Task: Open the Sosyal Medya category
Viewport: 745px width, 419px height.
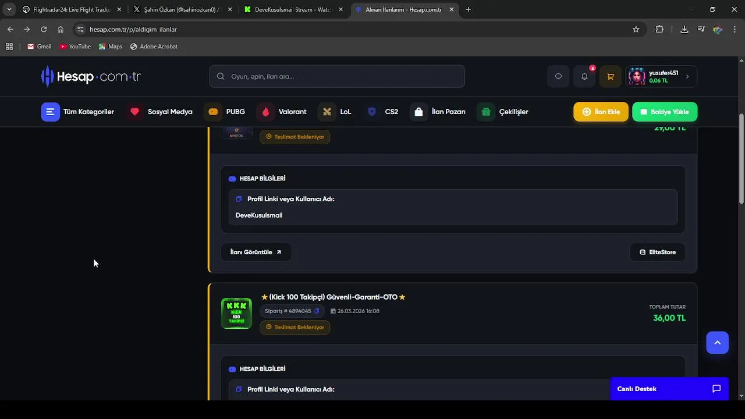Action: pyautogui.click(x=159, y=112)
